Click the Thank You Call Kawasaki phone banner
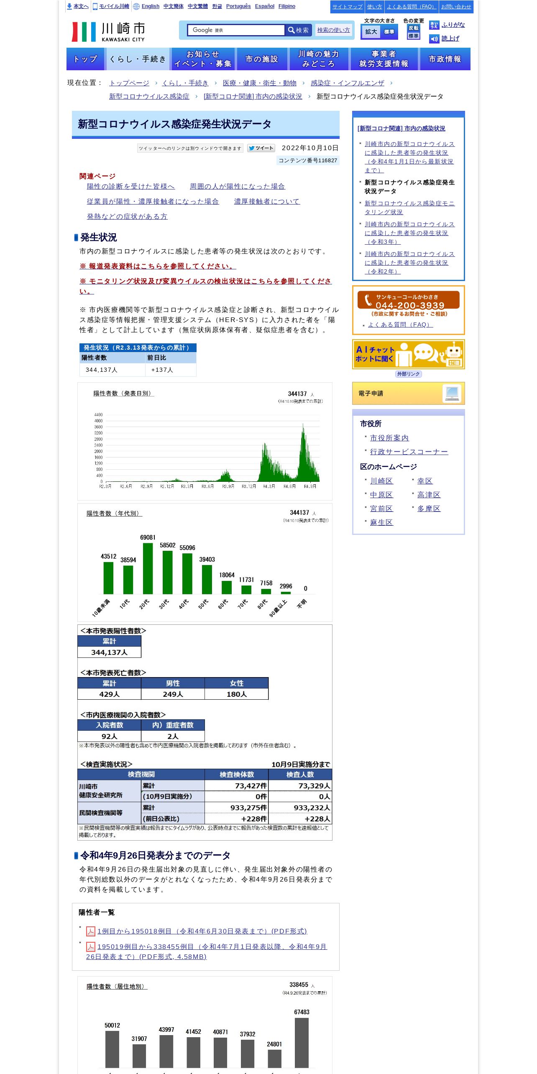Screen dimensions: 537x1074 coord(409,304)
